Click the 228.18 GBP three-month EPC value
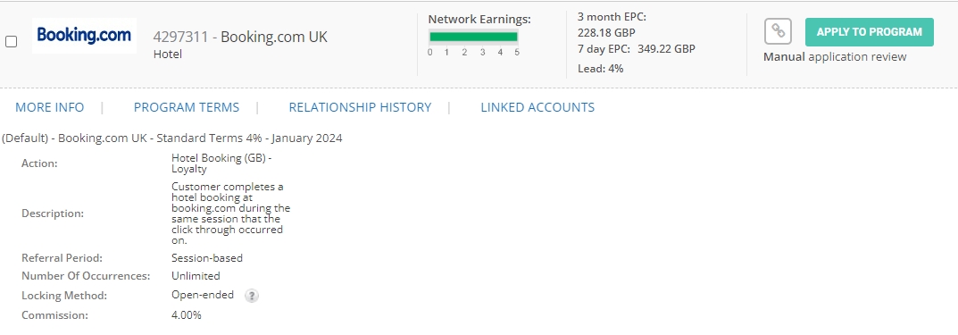958x335 pixels. click(606, 33)
